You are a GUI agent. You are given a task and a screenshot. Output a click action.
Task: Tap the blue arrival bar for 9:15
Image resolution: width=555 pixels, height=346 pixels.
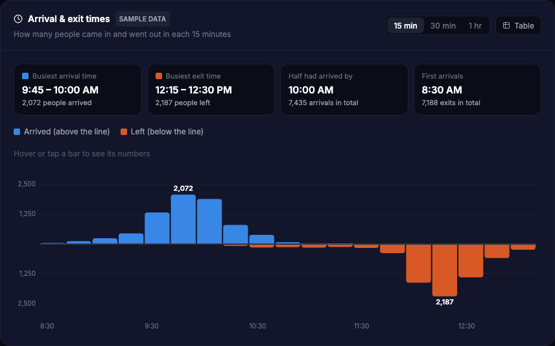coord(131,238)
